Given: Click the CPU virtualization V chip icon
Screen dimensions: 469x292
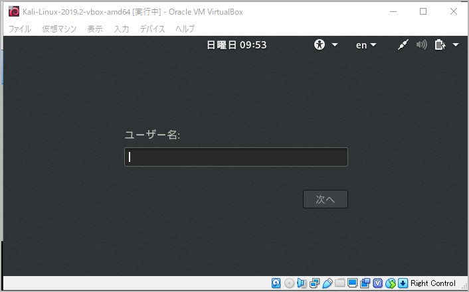Looking at the screenshot, I should click(x=378, y=283).
